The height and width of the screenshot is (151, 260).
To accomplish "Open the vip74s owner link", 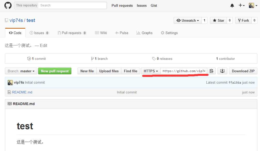I will 16,20.
